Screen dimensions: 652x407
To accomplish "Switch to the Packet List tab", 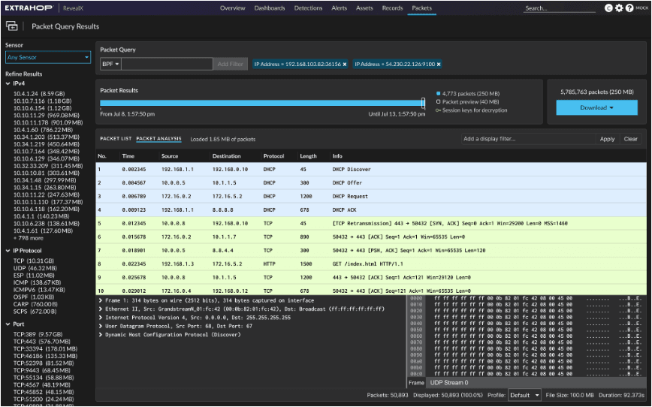I will click(x=116, y=139).
